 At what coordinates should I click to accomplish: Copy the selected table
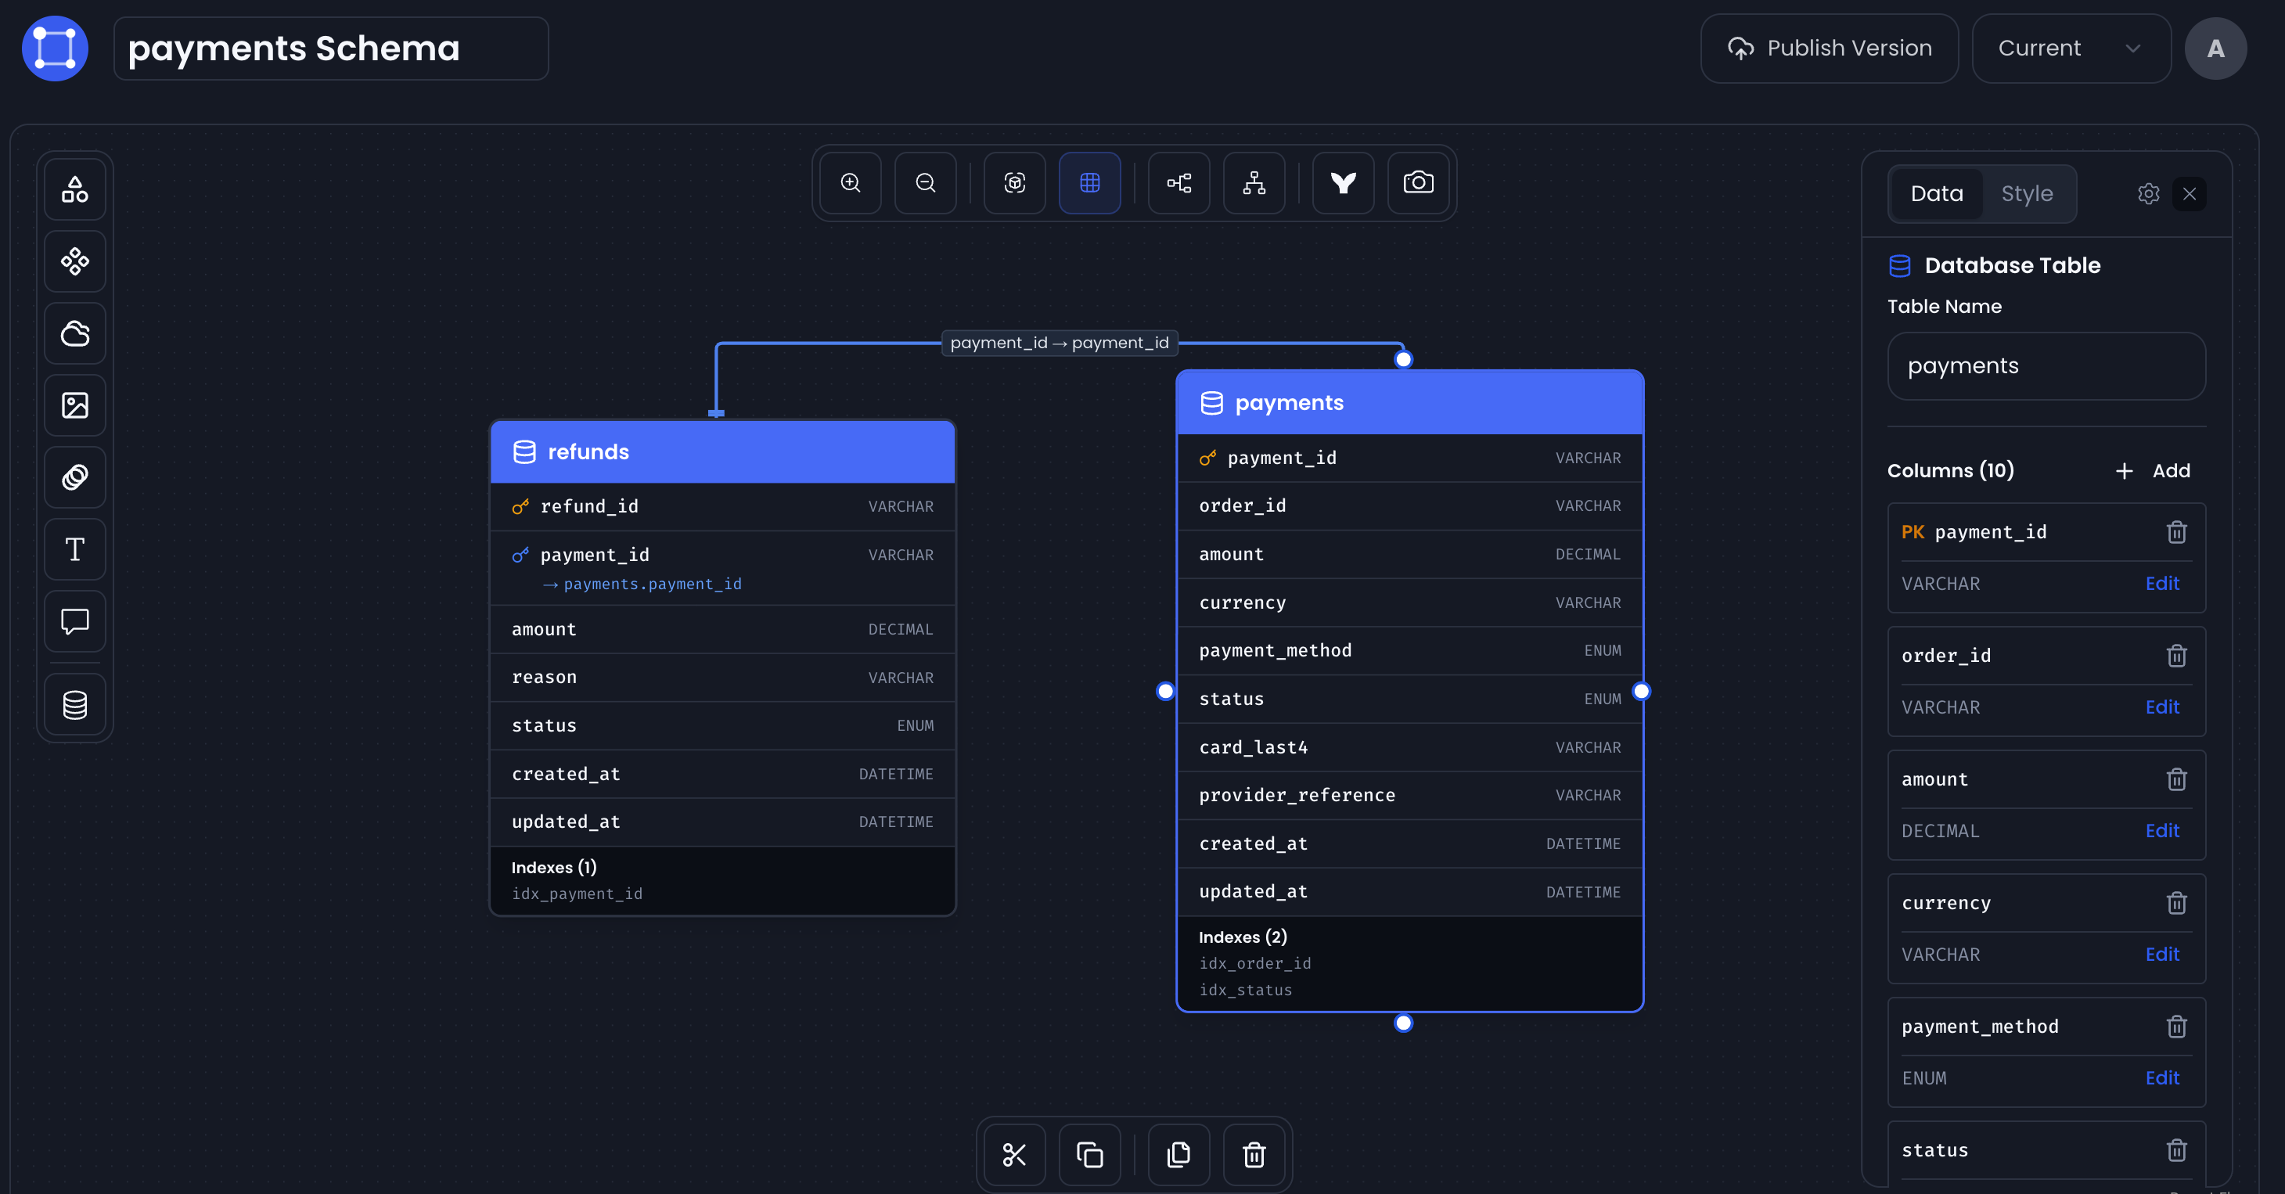click(1089, 1154)
